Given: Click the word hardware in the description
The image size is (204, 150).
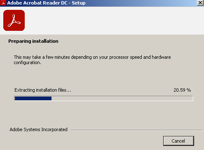Looking at the screenshot, I should point(161,57).
